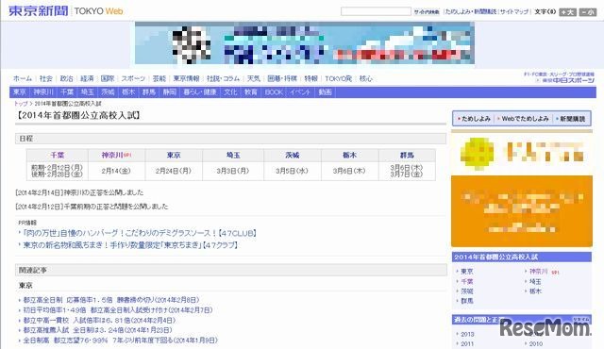Click the Webでためしよみ sidebar button
The image size is (604, 349).
tap(525, 119)
